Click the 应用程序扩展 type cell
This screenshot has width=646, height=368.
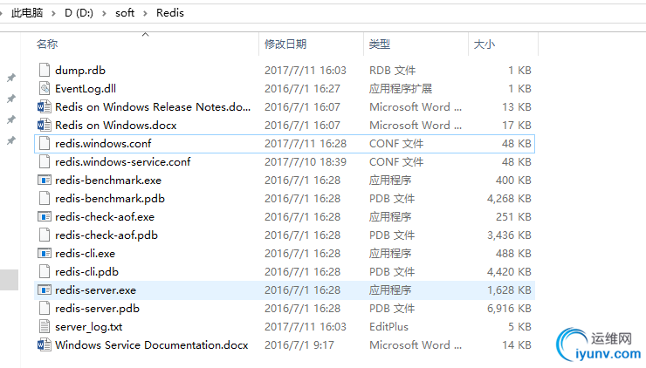[x=401, y=88]
